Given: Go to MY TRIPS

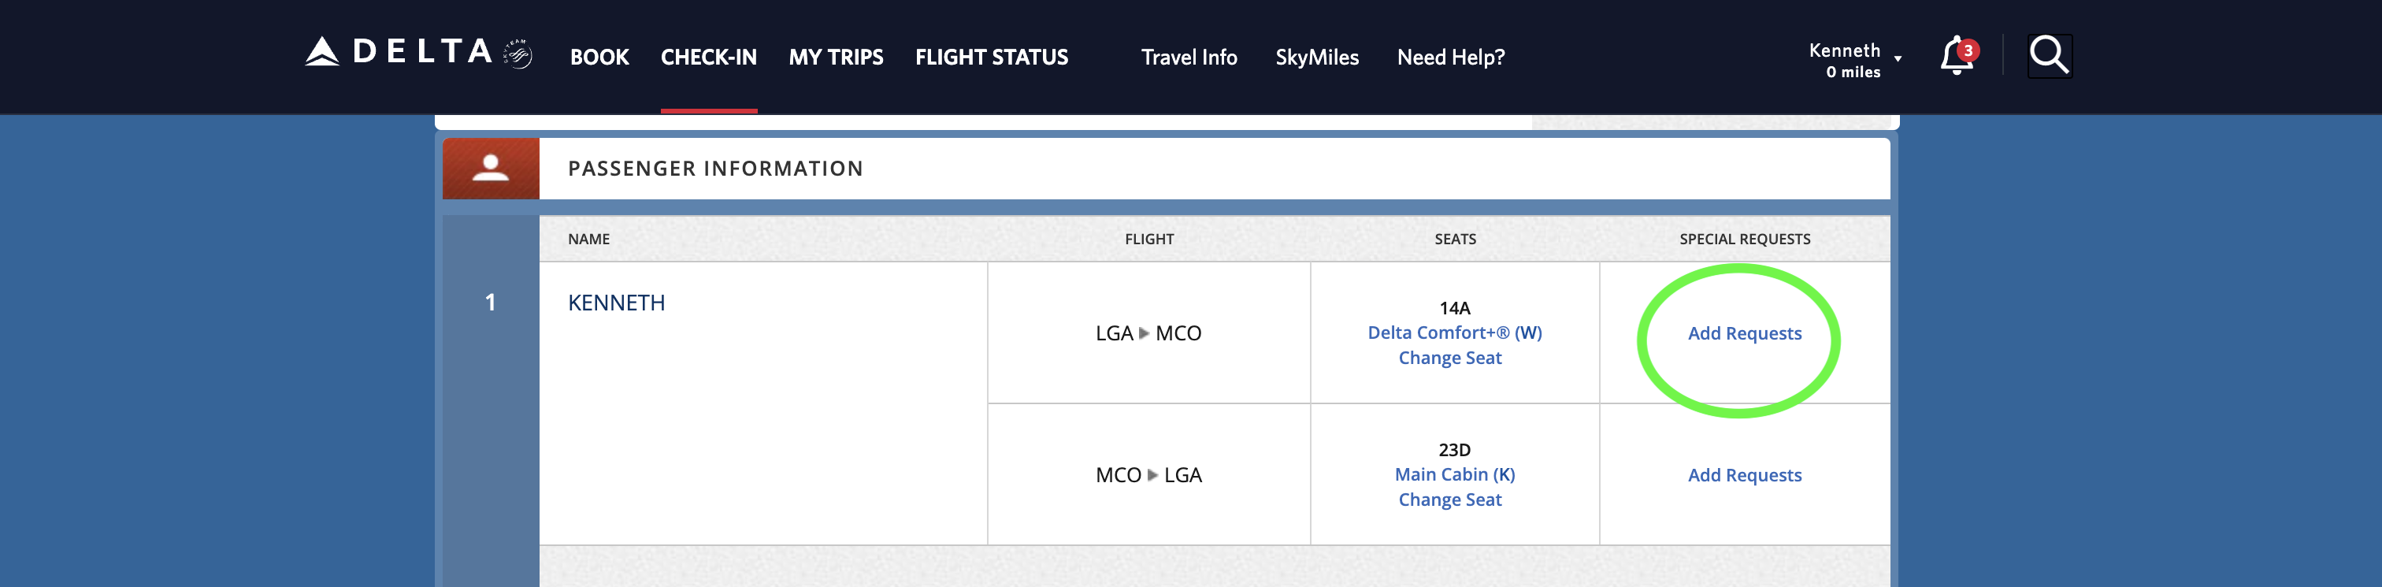Looking at the screenshot, I should [836, 58].
